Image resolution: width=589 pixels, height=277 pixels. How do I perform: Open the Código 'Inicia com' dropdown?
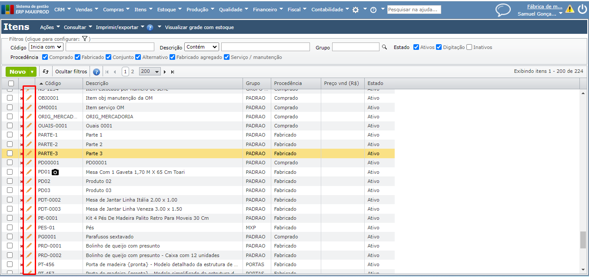tap(46, 47)
